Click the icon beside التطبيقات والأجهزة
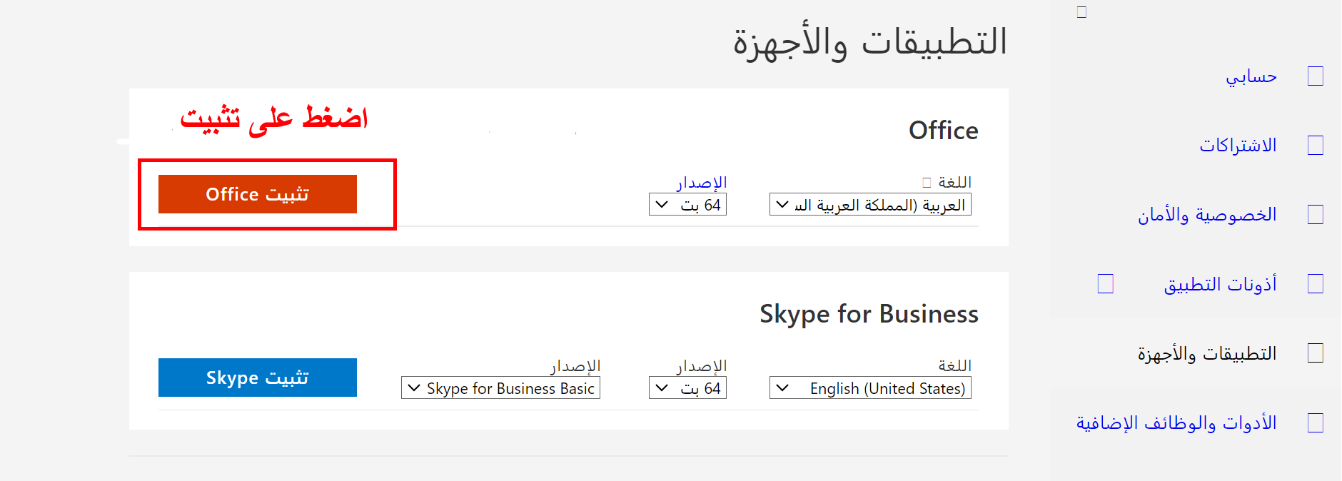 1315,353
